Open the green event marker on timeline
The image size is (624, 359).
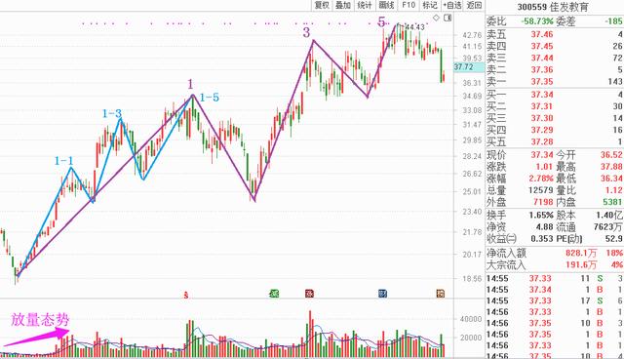click(x=274, y=294)
